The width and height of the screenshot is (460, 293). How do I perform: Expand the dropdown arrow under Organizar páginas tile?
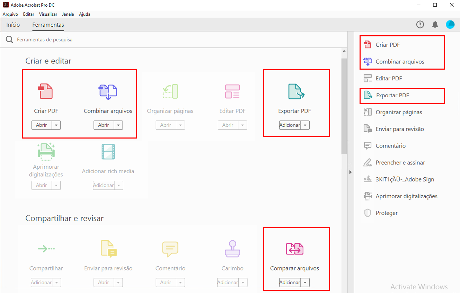coord(180,125)
